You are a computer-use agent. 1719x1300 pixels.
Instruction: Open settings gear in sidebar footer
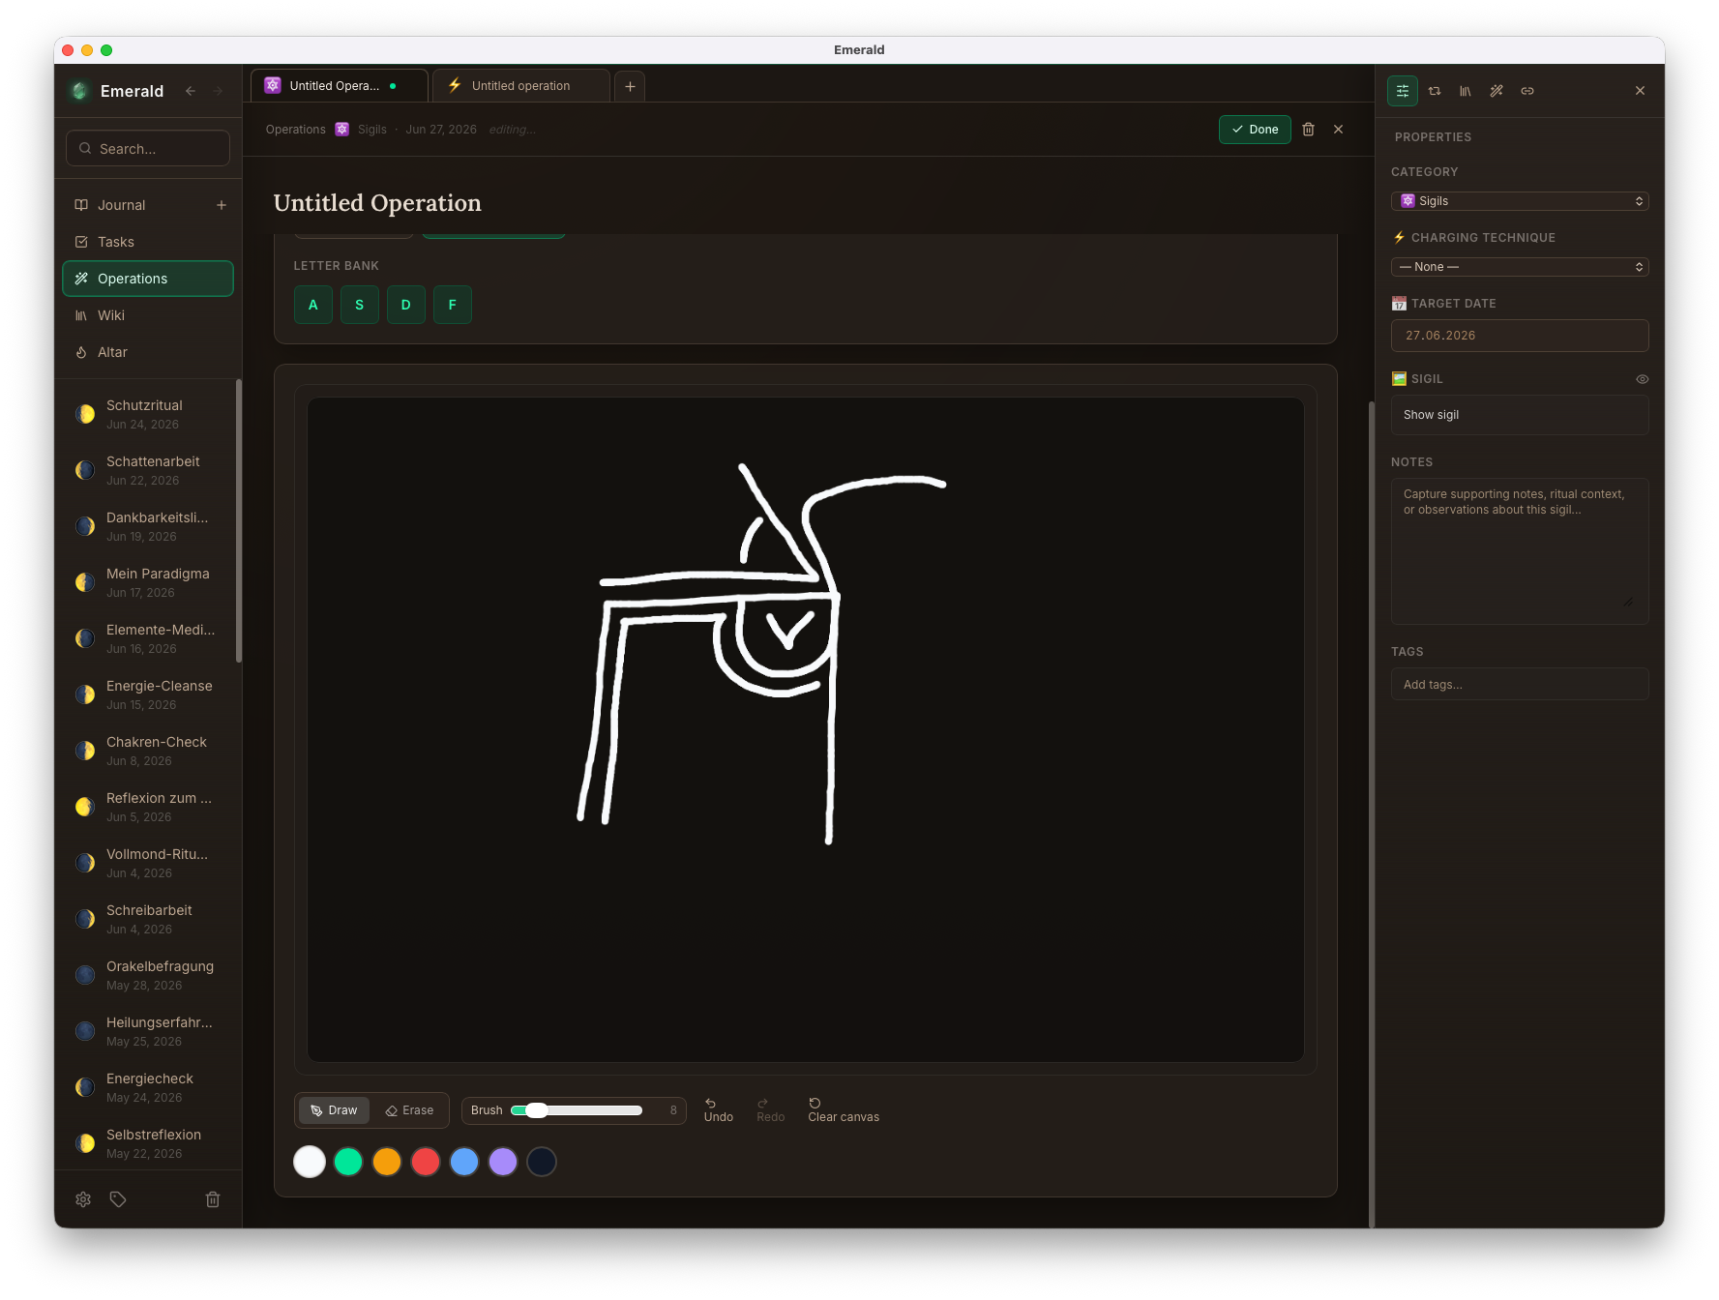[83, 1199]
